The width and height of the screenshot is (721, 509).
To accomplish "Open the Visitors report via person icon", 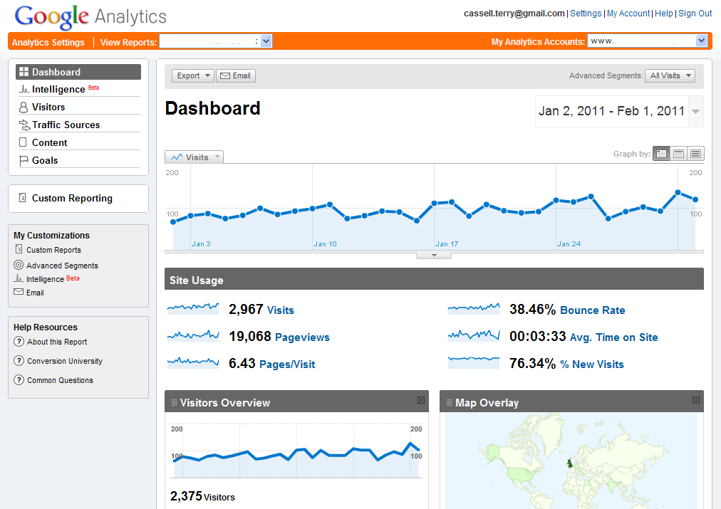I will point(24,106).
